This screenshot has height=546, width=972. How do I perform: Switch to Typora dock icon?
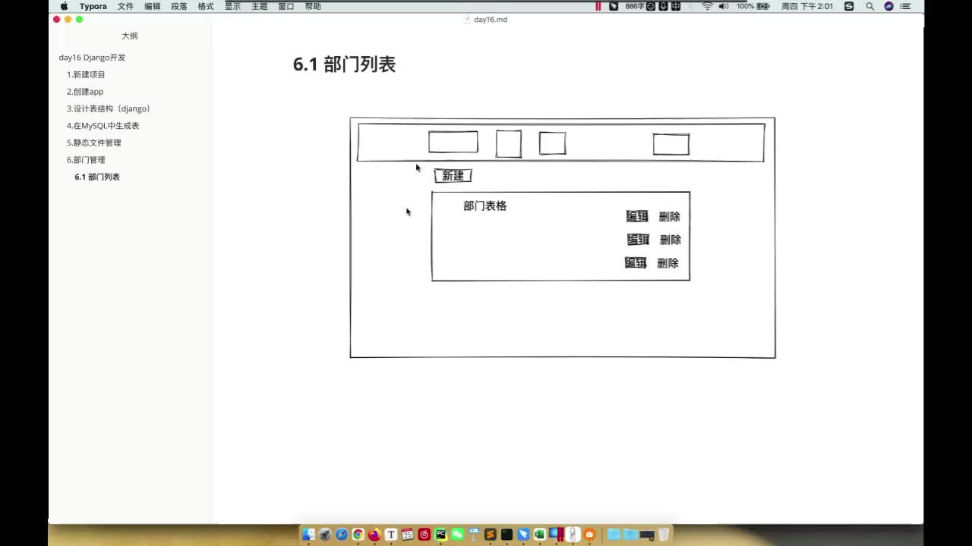pos(391,535)
